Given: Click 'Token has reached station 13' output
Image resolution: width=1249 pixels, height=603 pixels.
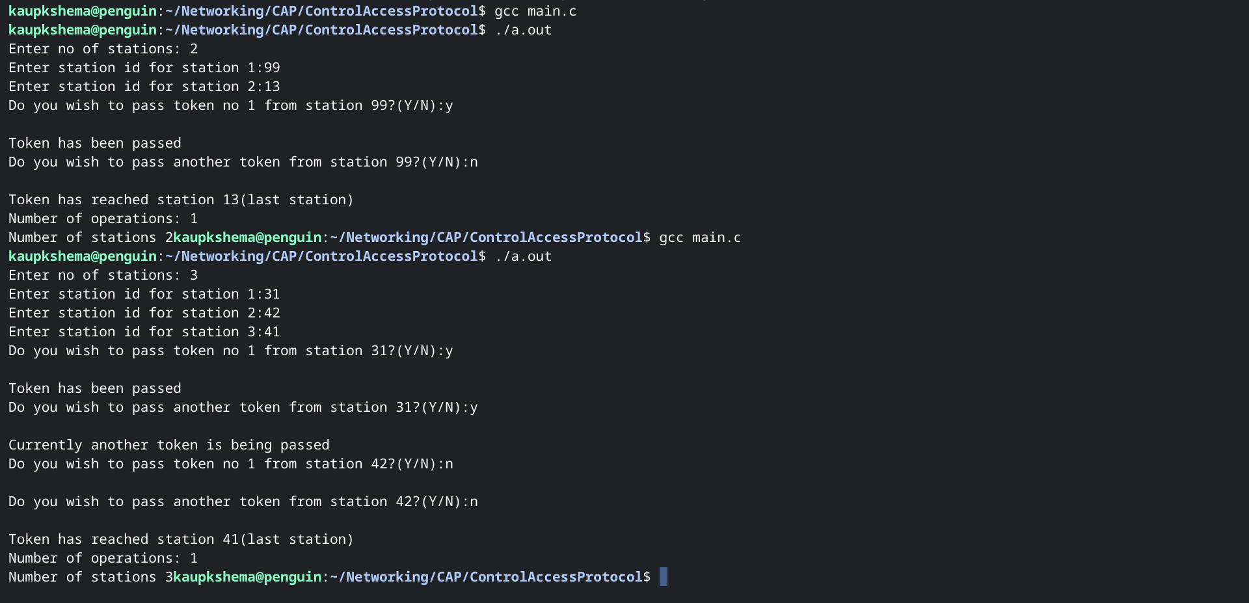Looking at the screenshot, I should 181,200.
